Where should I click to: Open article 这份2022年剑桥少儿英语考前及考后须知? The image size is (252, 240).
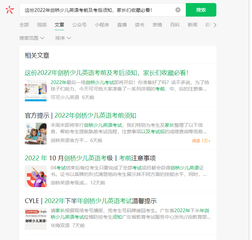coord(107,73)
